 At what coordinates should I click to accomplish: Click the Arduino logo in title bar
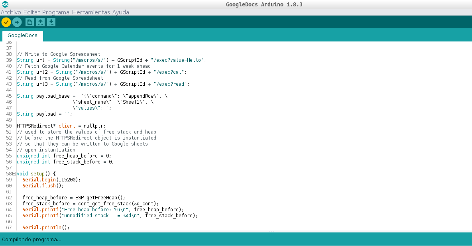(x=5, y=4)
